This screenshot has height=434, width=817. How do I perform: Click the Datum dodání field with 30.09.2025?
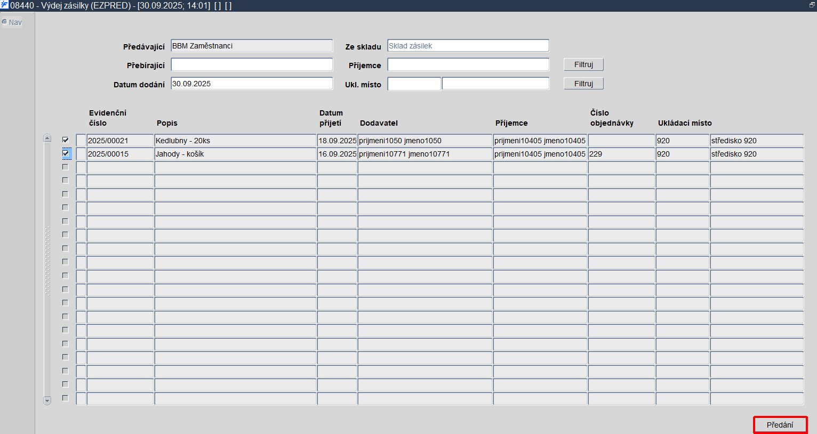[x=252, y=84]
